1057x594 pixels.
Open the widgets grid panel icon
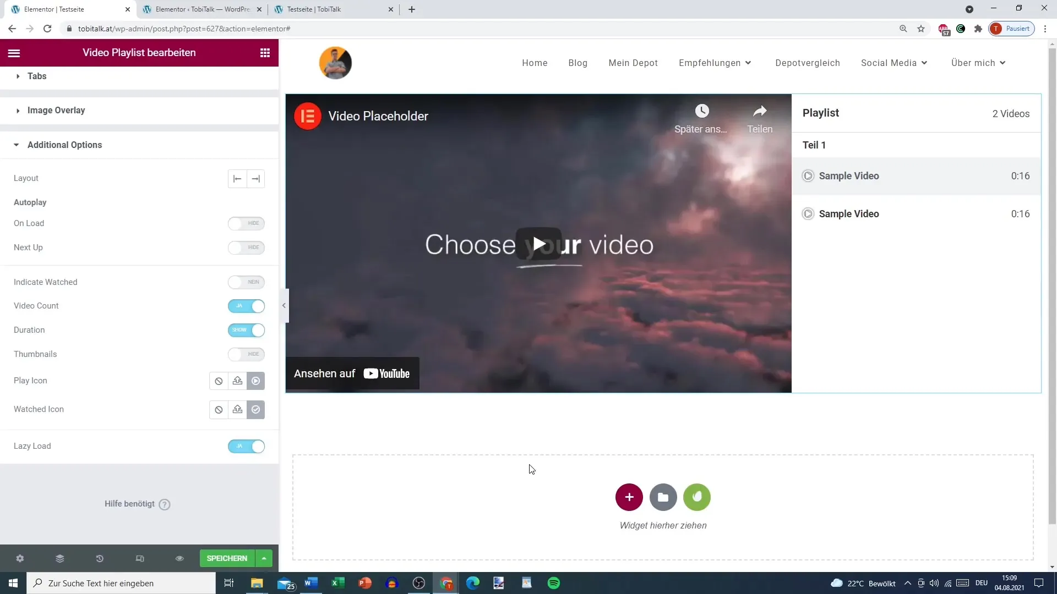coord(265,53)
